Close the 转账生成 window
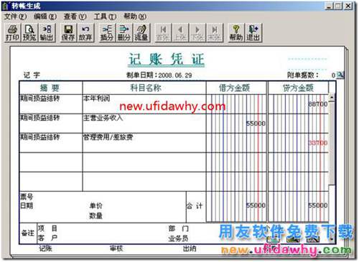The height and width of the screenshot is (262, 359). point(348,6)
